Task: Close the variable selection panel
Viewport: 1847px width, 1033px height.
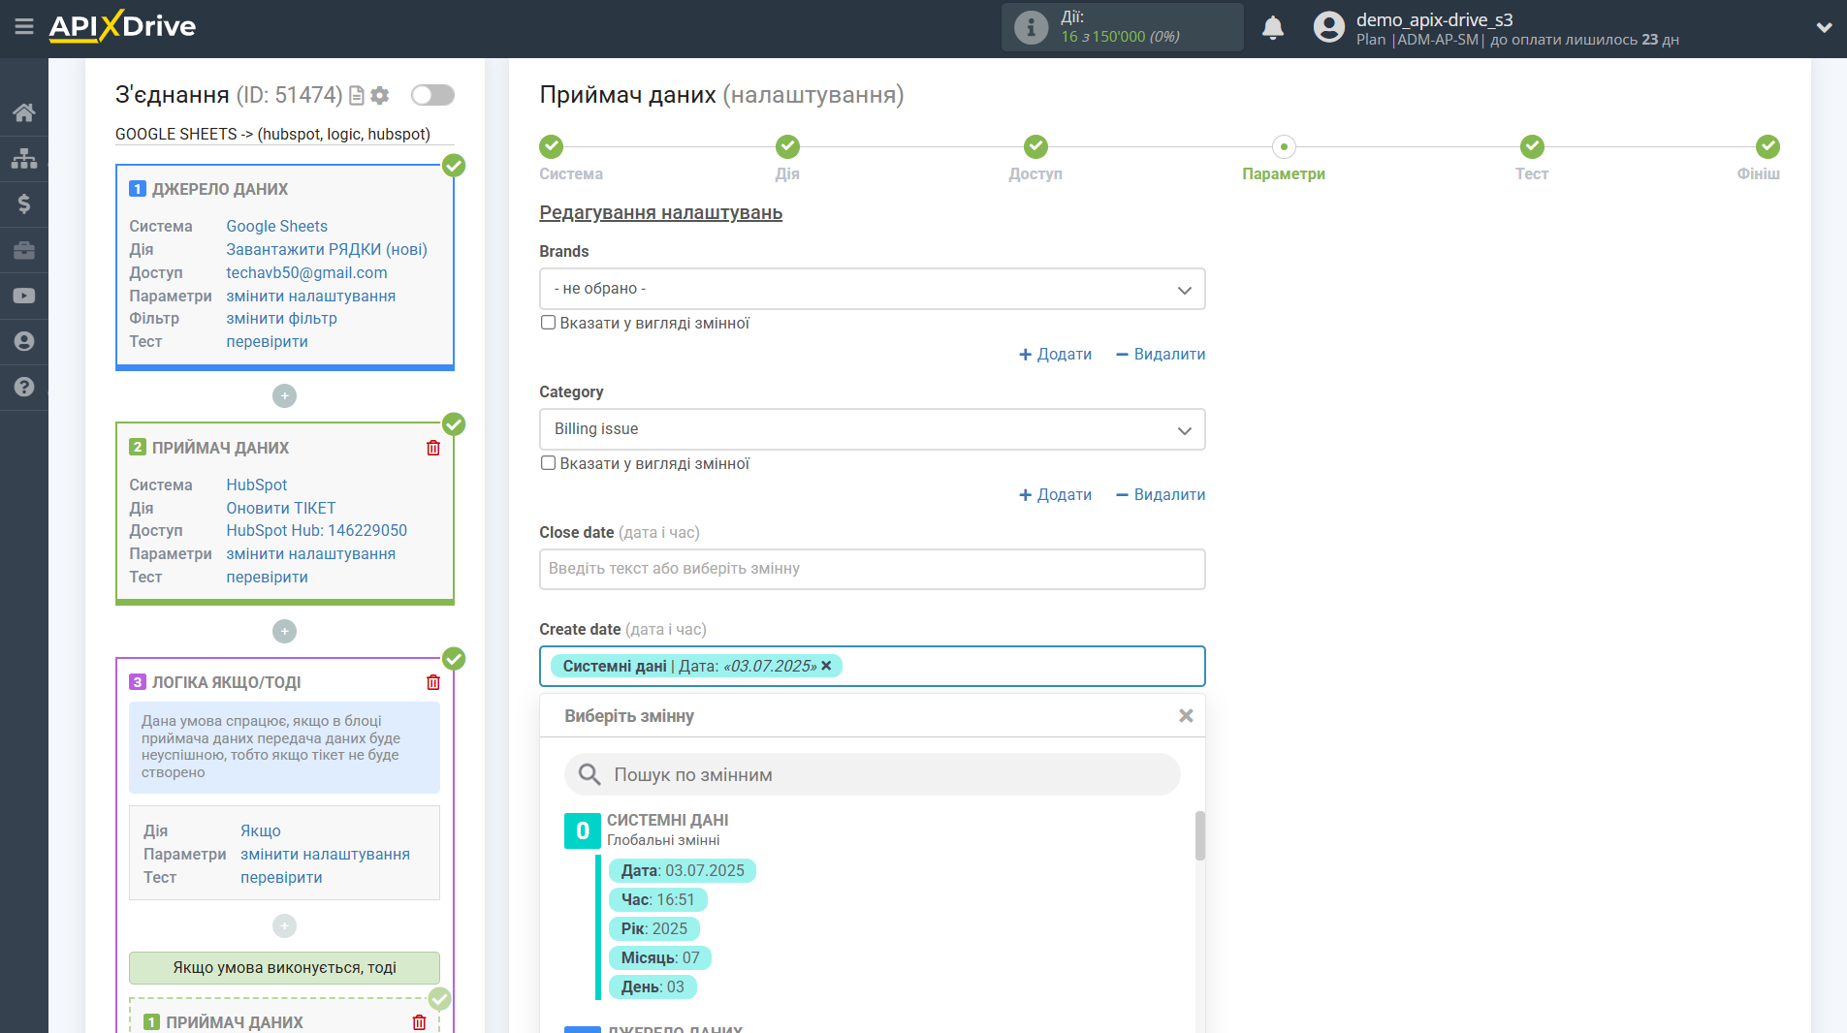Action: (x=1185, y=716)
